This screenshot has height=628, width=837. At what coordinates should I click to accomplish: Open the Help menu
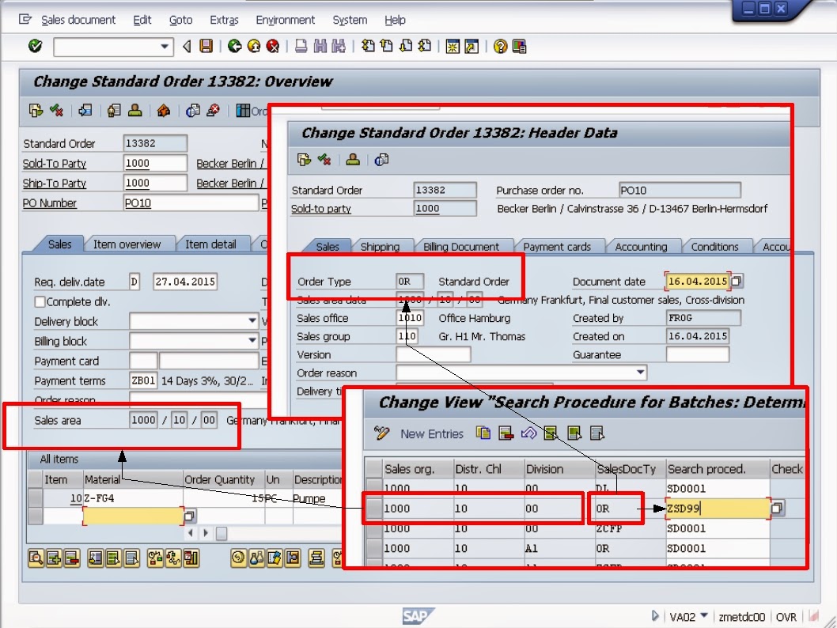pos(395,21)
